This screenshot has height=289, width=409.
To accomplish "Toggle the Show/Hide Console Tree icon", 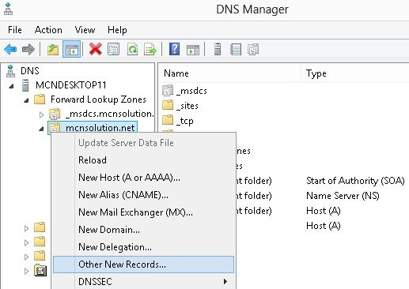I will [x=71, y=49].
